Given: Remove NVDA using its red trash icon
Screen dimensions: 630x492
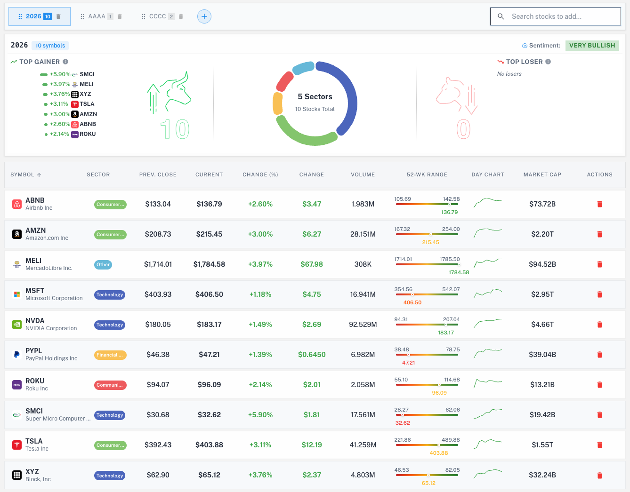Looking at the screenshot, I should (x=599, y=325).
